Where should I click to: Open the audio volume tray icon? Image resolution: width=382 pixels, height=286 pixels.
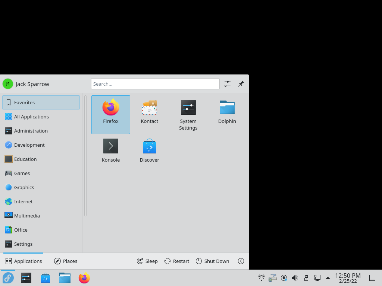click(x=295, y=277)
